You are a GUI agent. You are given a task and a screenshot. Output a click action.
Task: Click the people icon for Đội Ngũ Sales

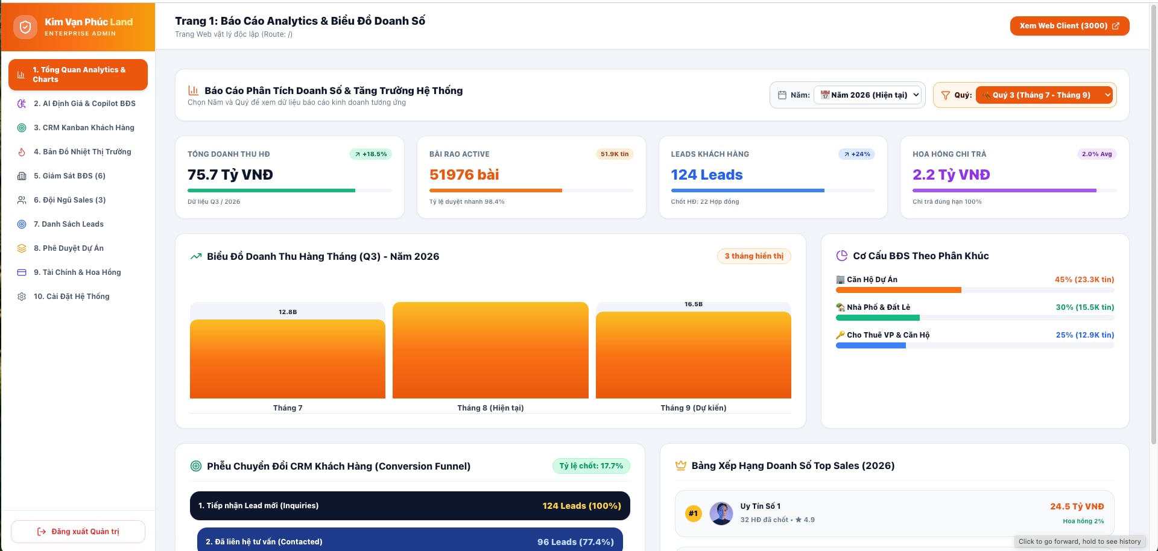coord(22,200)
